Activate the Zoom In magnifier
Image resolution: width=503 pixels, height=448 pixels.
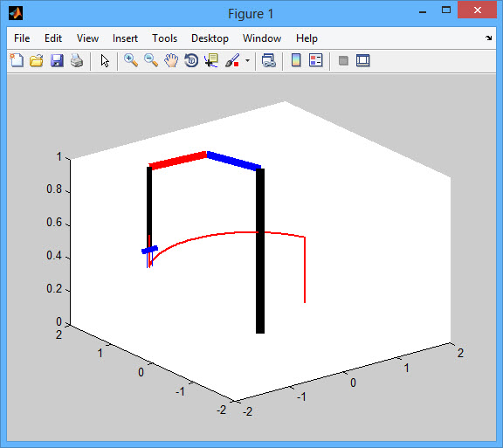tap(131, 60)
